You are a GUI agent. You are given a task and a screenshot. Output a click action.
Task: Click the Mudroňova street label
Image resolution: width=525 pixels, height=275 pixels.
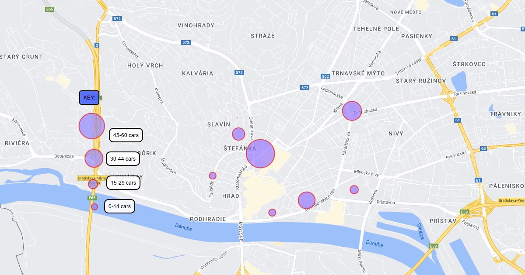(x=169, y=166)
